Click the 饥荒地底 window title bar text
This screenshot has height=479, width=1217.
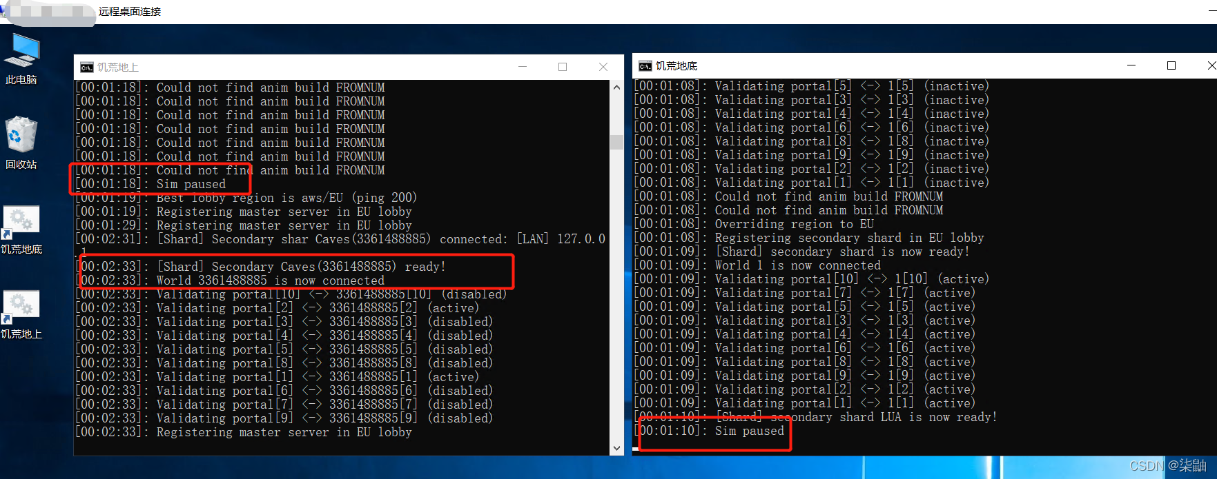point(676,65)
